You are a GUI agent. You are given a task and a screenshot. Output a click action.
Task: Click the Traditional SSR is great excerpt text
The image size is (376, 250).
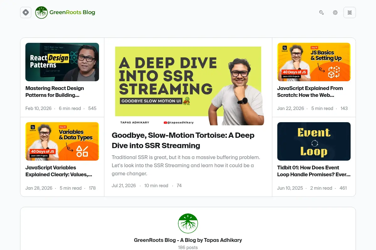[186, 165]
